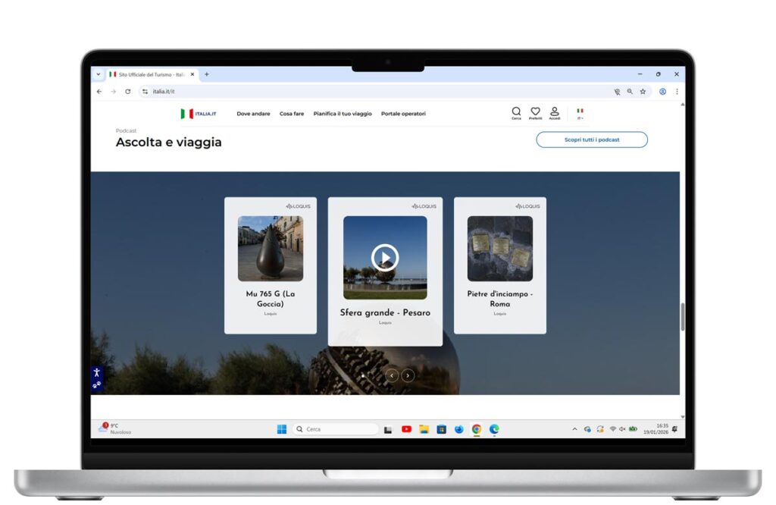The image size is (776, 505).
Task: Click Scopri tutti i podcast button
Action: click(592, 140)
